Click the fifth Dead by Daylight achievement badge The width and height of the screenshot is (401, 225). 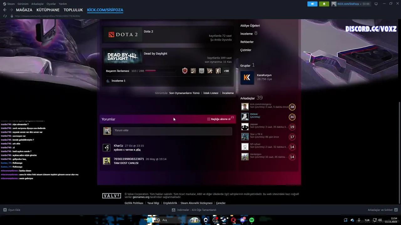(218, 71)
